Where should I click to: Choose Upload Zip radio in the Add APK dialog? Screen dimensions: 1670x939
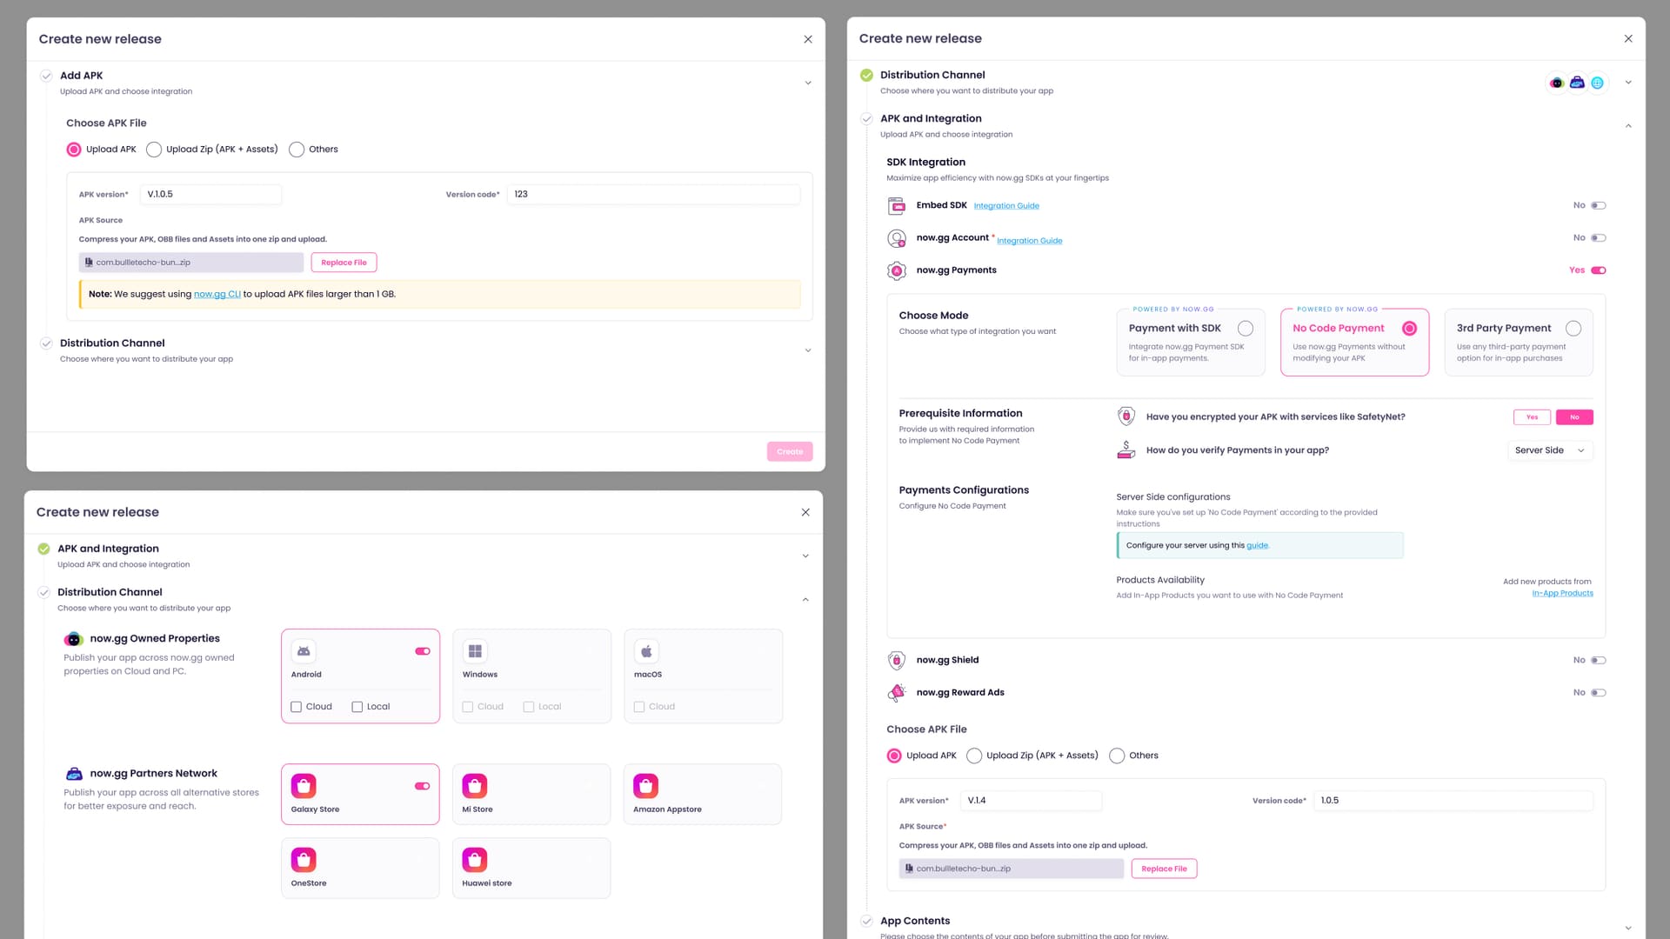point(154,150)
